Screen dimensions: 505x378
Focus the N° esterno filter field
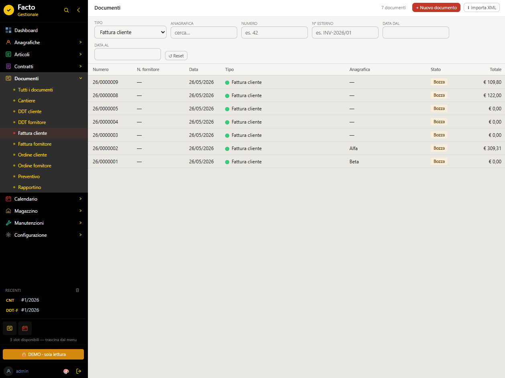coord(345,33)
